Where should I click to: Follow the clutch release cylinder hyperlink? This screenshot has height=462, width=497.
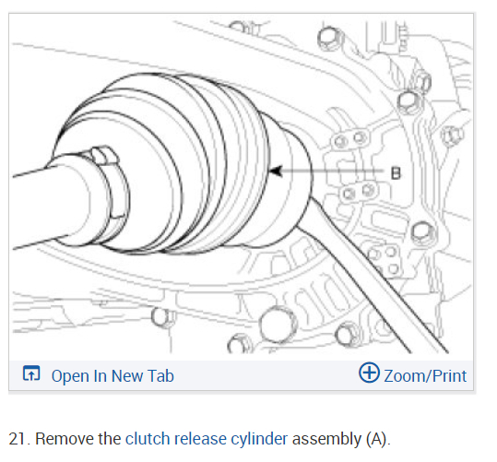[x=207, y=439]
